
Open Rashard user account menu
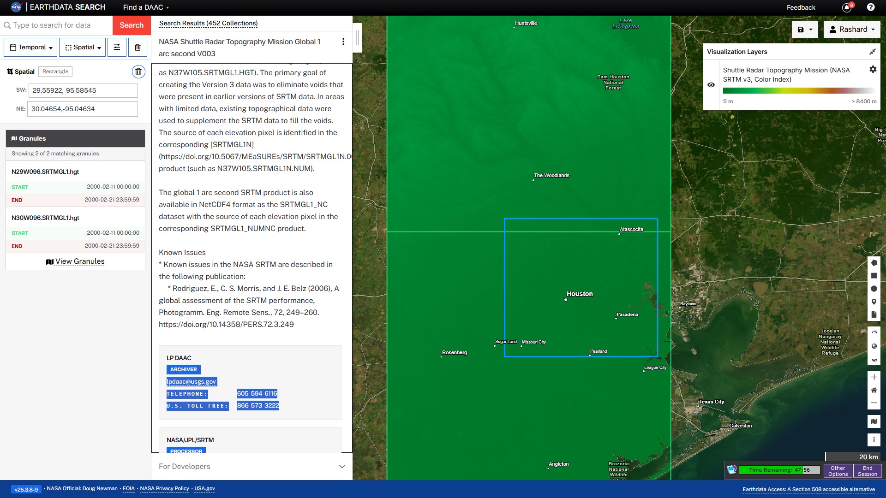852,30
